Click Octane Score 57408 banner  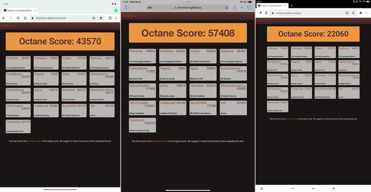tap(188, 33)
